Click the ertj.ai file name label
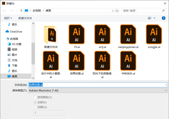The width and height of the screenshot is (169, 119). [102, 47]
